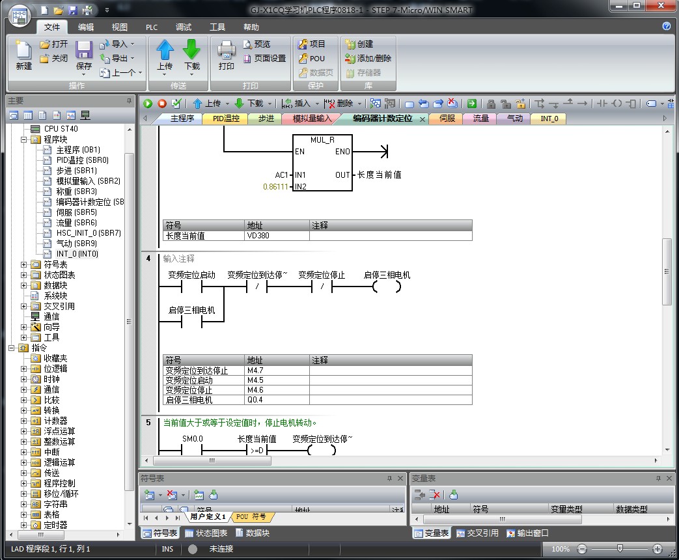Select 主程序 (OB1) in the project tree

pos(78,150)
